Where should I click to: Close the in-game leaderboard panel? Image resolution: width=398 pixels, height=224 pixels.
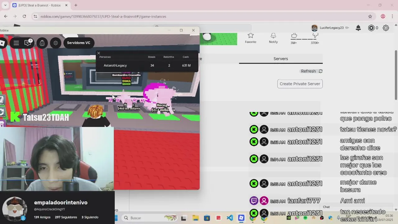click(x=99, y=53)
